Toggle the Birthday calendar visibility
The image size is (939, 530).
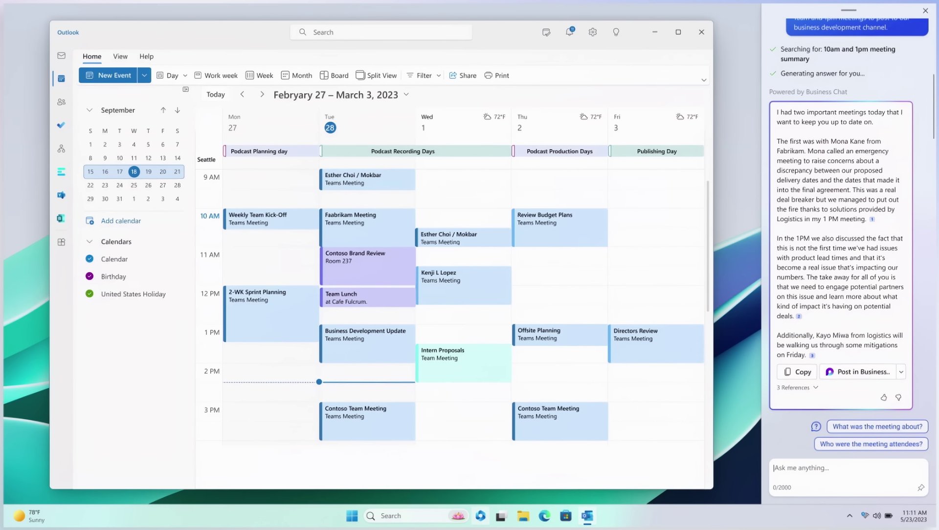89,276
